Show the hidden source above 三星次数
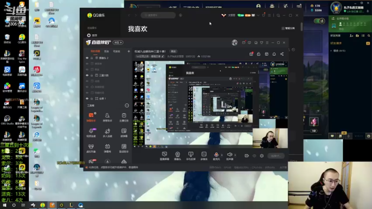 click(x=87, y=69)
